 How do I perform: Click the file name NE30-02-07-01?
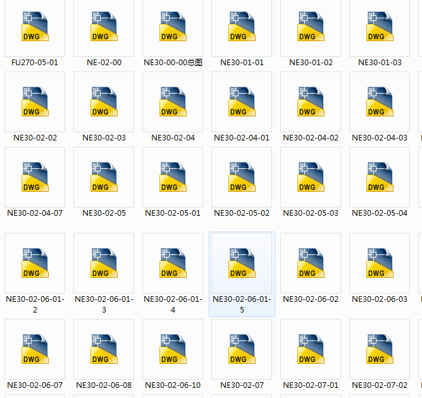tap(311, 385)
